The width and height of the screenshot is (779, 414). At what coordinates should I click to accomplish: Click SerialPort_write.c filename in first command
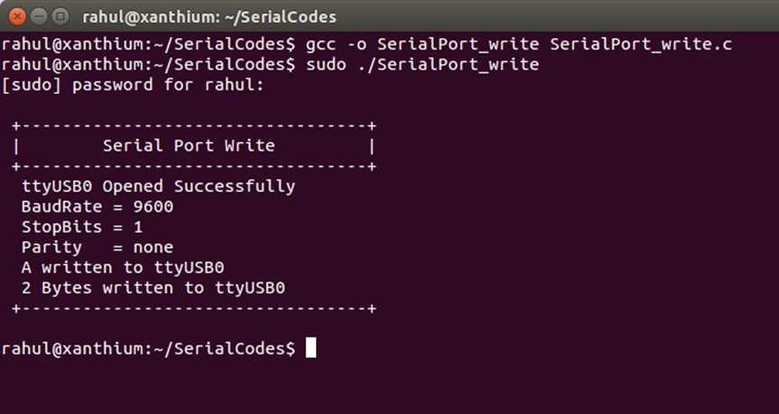(x=641, y=44)
